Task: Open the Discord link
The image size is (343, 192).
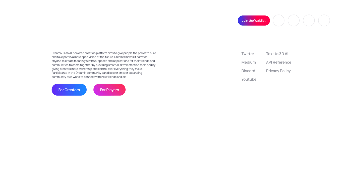Action: [x=248, y=71]
